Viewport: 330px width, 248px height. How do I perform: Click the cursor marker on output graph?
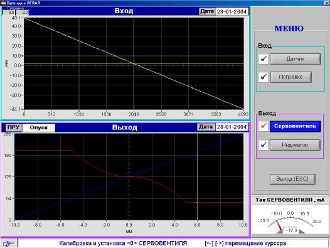[x=197, y=203]
